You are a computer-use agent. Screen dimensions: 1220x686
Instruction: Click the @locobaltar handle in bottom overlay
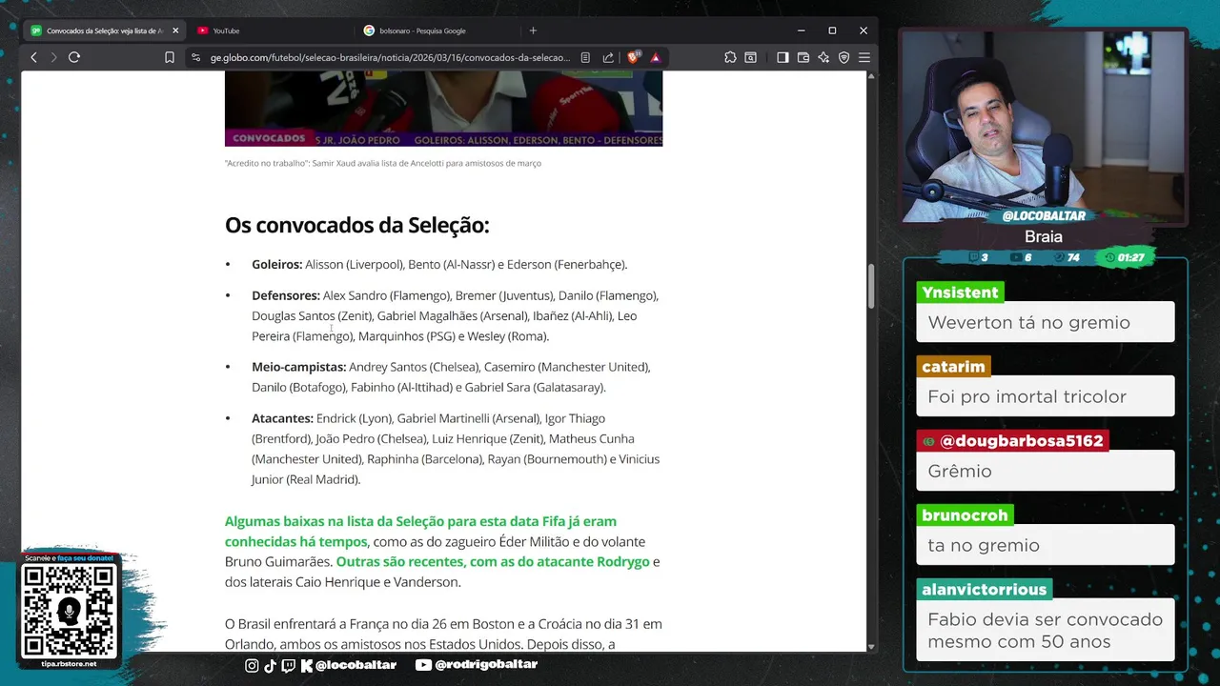tap(356, 665)
